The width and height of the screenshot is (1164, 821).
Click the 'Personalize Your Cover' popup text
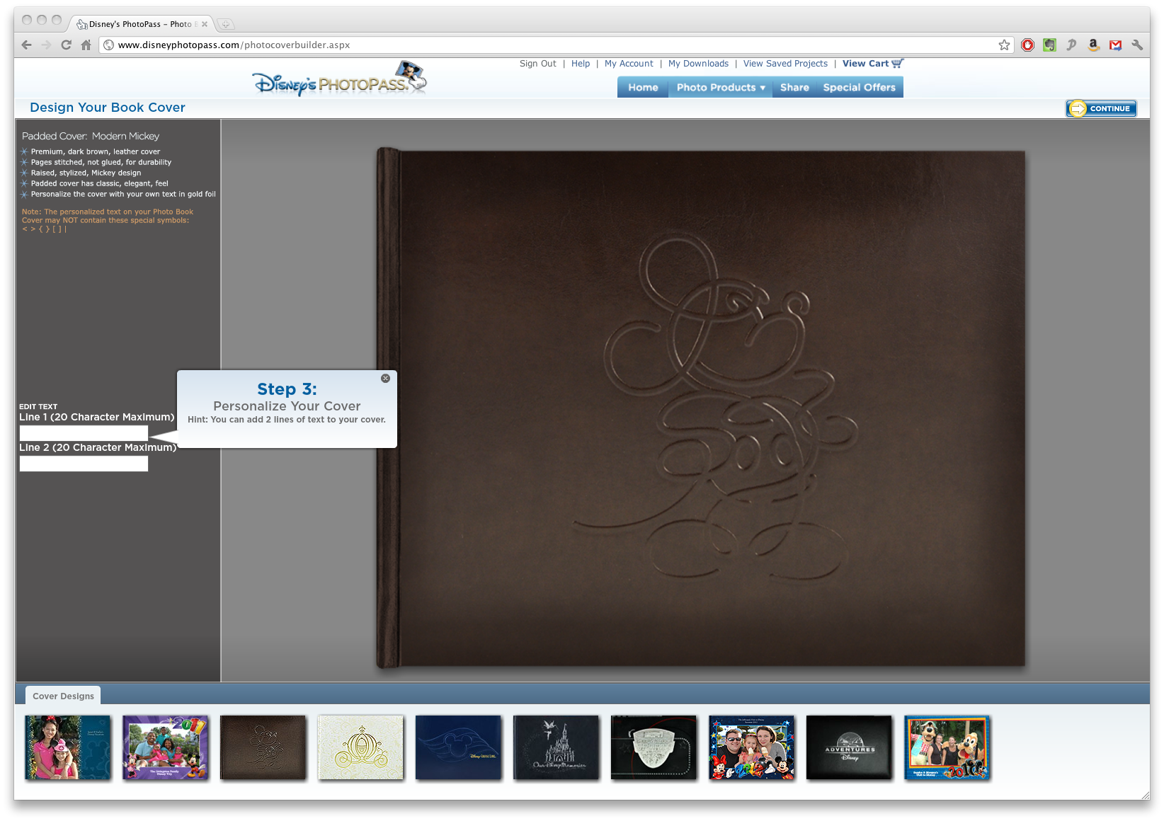click(x=287, y=406)
